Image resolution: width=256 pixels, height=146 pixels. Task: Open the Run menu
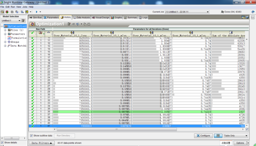pyautogui.click(x=13, y=7)
